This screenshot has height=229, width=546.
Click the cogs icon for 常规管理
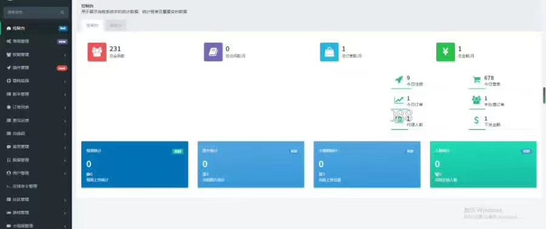tap(8, 41)
